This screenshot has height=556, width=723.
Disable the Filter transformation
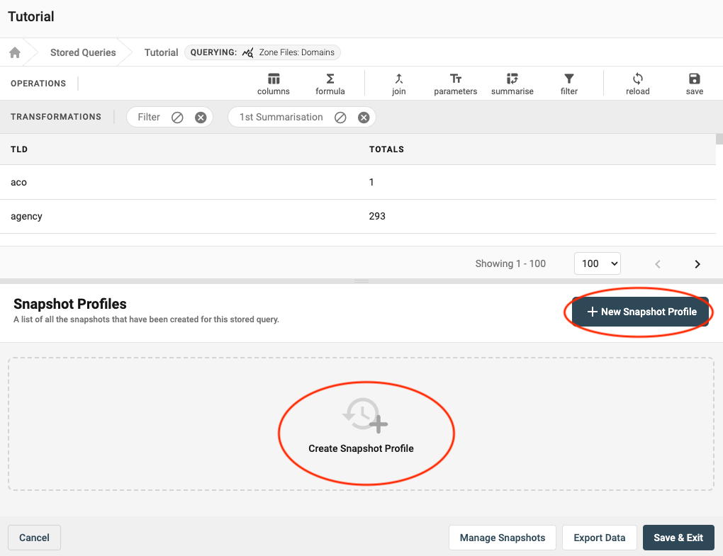click(x=177, y=118)
